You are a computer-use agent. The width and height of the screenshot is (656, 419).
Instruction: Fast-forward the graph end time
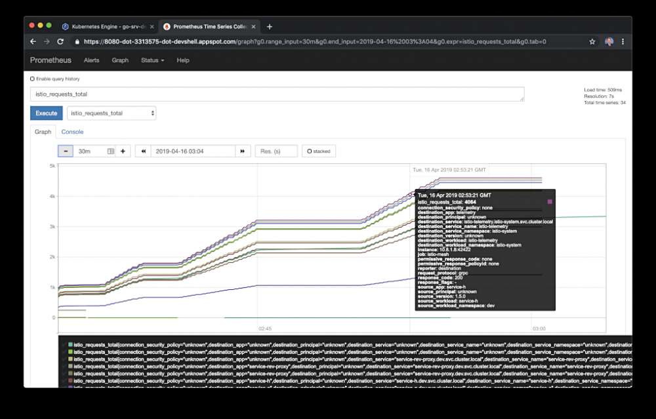(x=243, y=151)
